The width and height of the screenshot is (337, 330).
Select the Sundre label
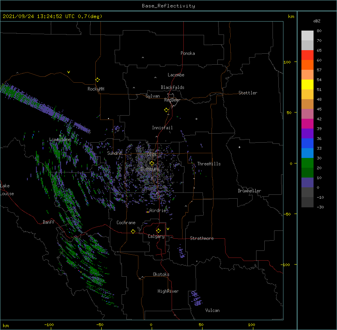pyautogui.click(x=114, y=153)
